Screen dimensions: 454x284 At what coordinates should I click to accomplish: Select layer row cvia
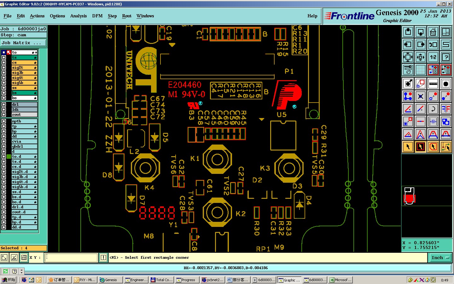(24, 141)
